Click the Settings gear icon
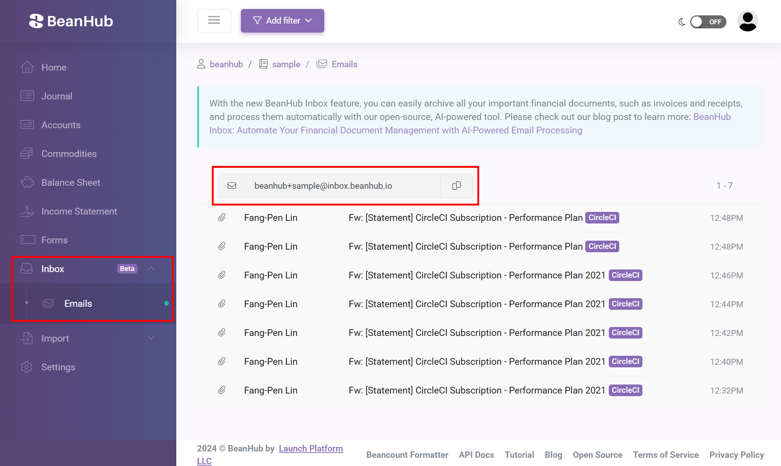This screenshot has height=466, width=781. coord(27,367)
